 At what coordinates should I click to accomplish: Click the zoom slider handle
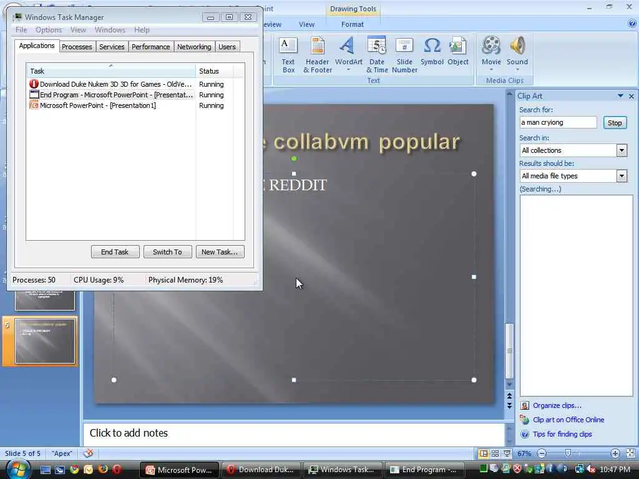[x=568, y=453]
